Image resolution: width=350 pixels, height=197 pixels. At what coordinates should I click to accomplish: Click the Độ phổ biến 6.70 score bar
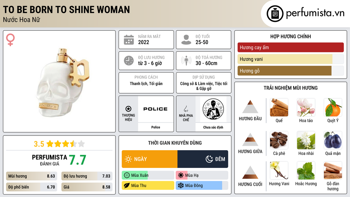(x=32, y=187)
